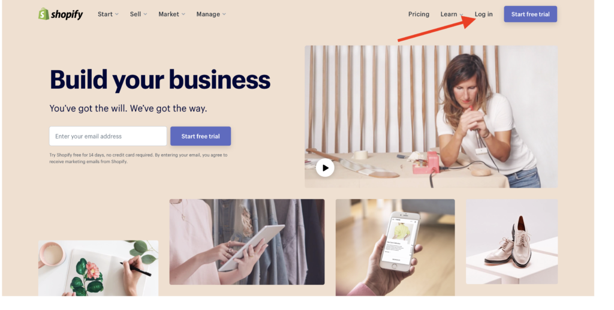The height and width of the screenshot is (310, 614).
Task: Select the Manage navigation item
Action: 208,14
